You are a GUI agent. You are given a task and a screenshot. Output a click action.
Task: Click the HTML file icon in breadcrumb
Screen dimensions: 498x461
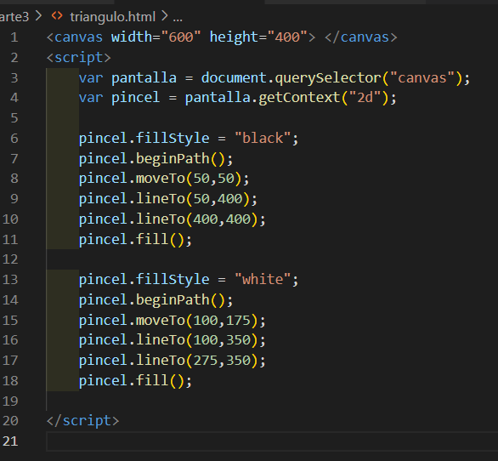point(57,16)
